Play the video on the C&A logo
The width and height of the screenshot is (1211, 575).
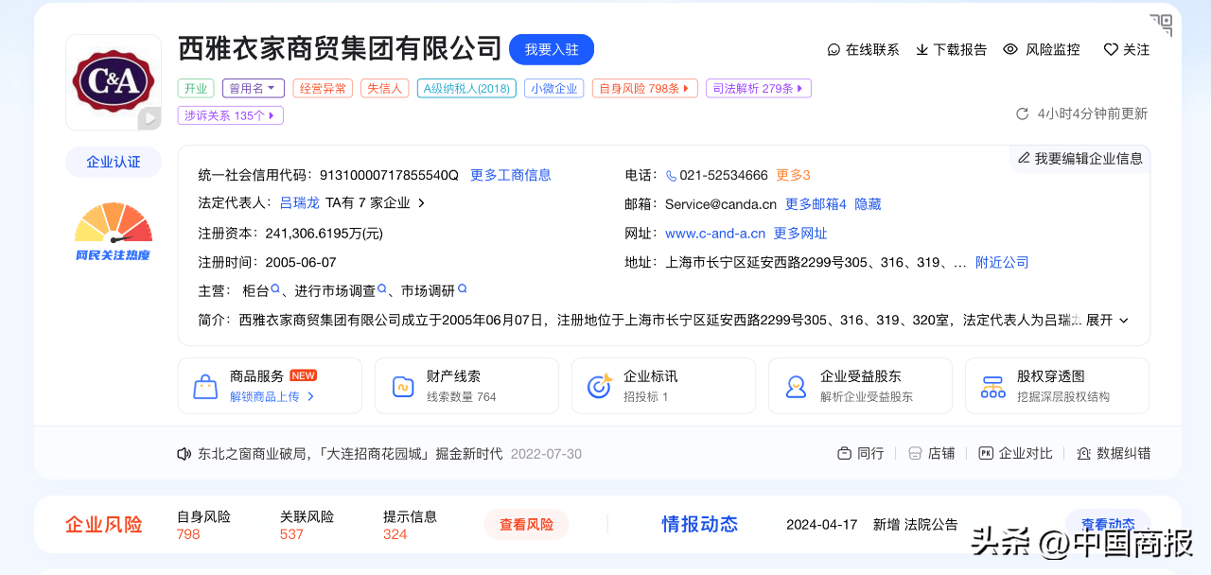click(149, 119)
